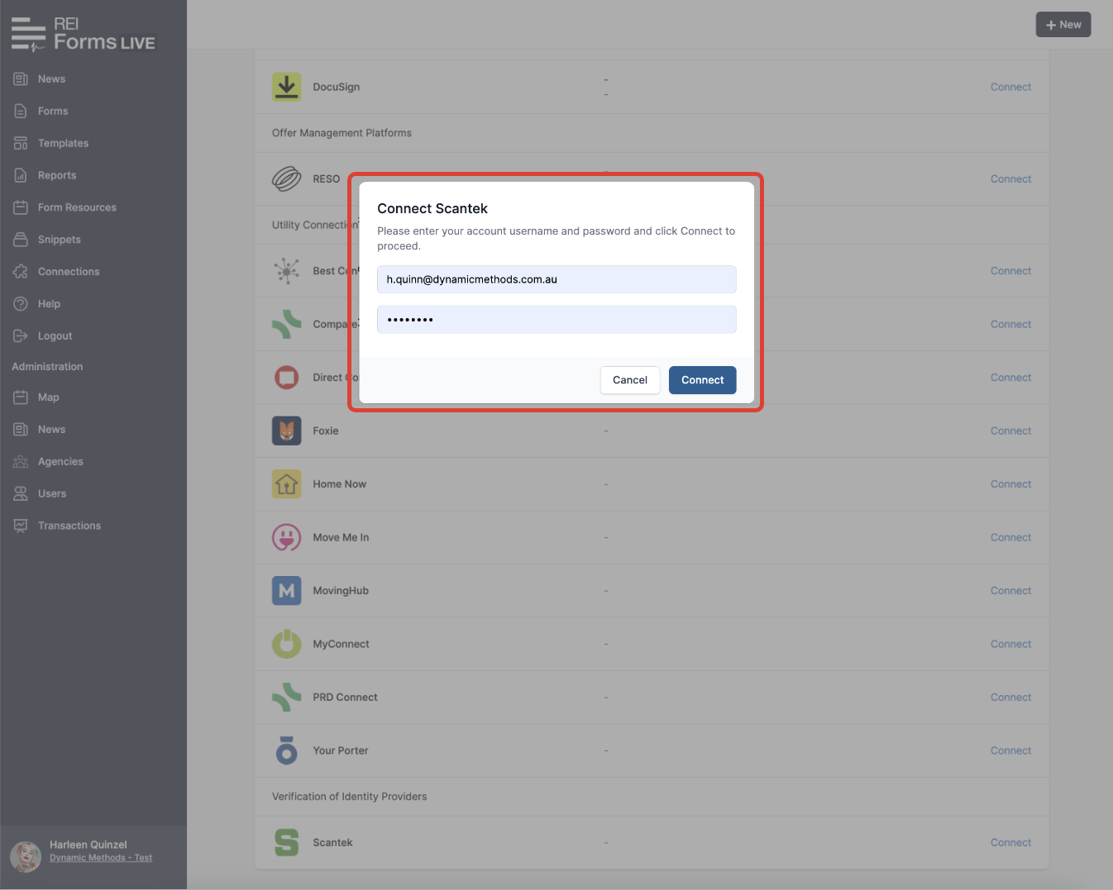Click Harleen Quinzel's avatar photo
Image resolution: width=1113 pixels, height=890 pixels.
pyautogui.click(x=26, y=857)
